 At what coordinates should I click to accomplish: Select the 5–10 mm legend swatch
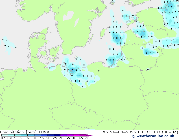click(31, 135)
